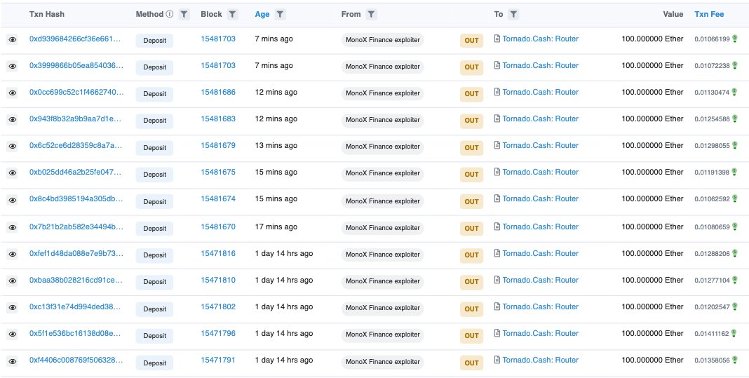Open block 15481670

[218, 227]
